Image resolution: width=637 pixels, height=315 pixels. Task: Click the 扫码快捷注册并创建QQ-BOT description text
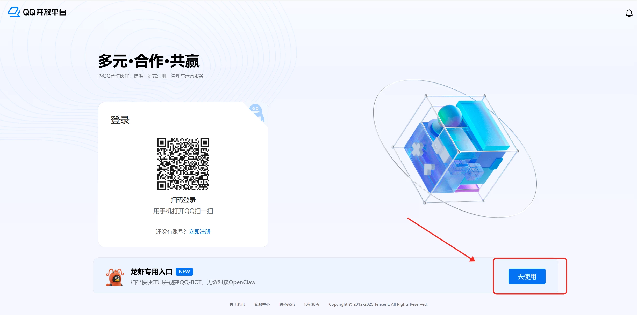[193, 282]
